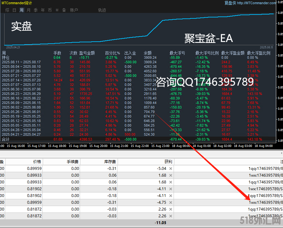
Task: Switch to 年 yearly statistics tab
Action: (x=43, y=10)
